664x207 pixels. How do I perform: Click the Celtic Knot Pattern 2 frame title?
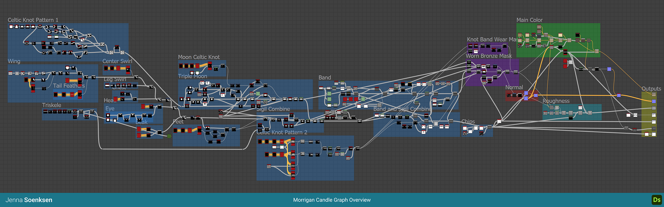(282, 132)
